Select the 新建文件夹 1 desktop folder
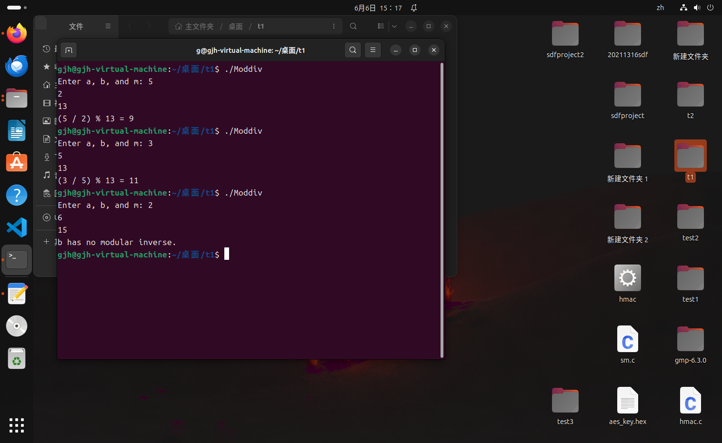This screenshot has height=443, width=722. tap(628, 163)
